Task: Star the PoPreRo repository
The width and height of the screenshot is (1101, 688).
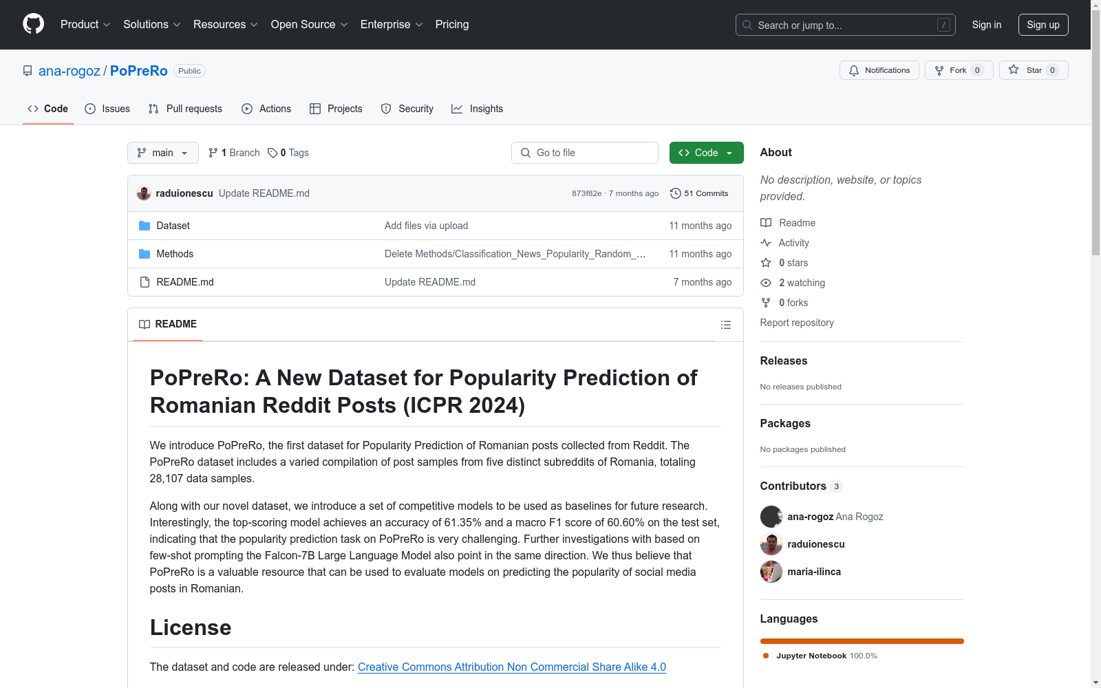Action: click(1034, 70)
